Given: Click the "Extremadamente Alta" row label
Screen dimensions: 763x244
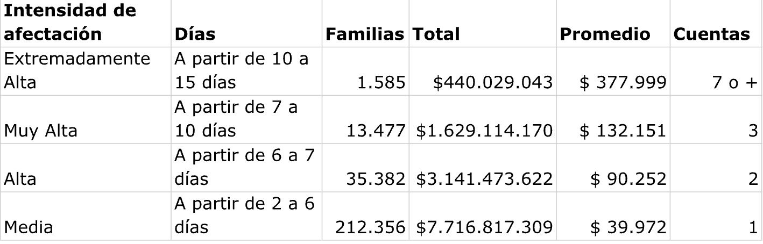Looking at the screenshot, I should pyautogui.click(x=77, y=70).
